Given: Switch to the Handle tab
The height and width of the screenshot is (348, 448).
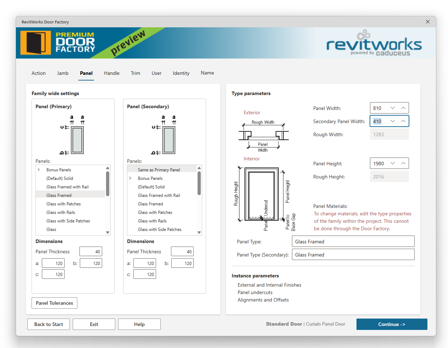Looking at the screenshot, I should click(x=111, y=73).
